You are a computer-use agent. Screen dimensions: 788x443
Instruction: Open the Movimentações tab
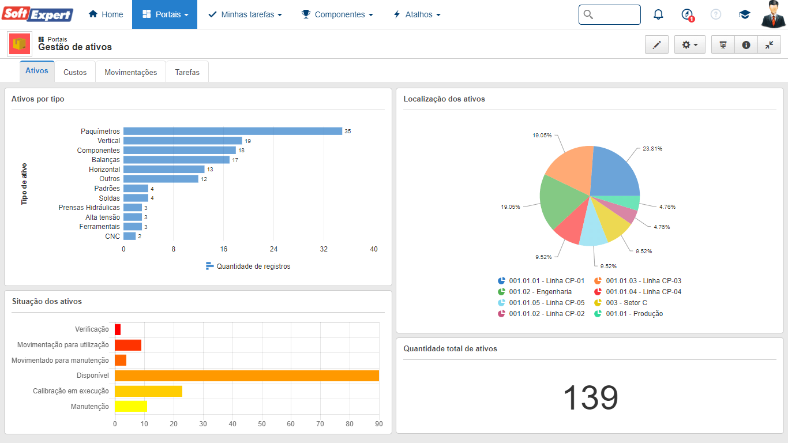click(x=130, y=72)
